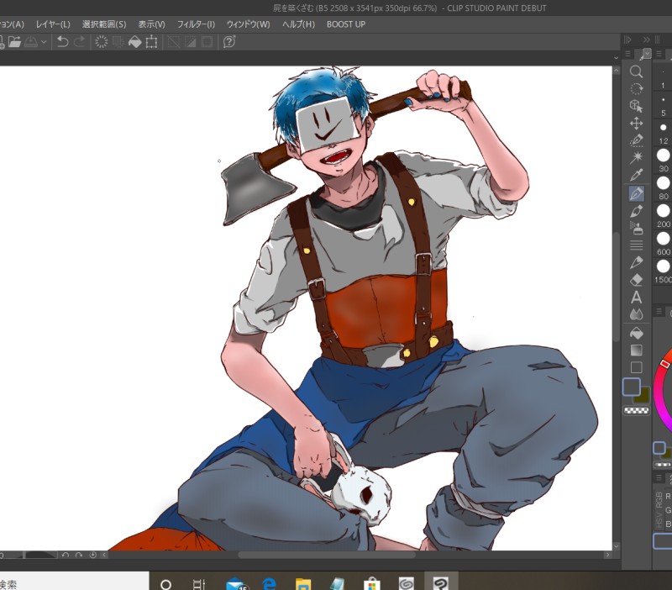Image resolution: width=672 pixels, height=590 pixels.
Task: Select the Text tool
Action: [x=636, y=297]
